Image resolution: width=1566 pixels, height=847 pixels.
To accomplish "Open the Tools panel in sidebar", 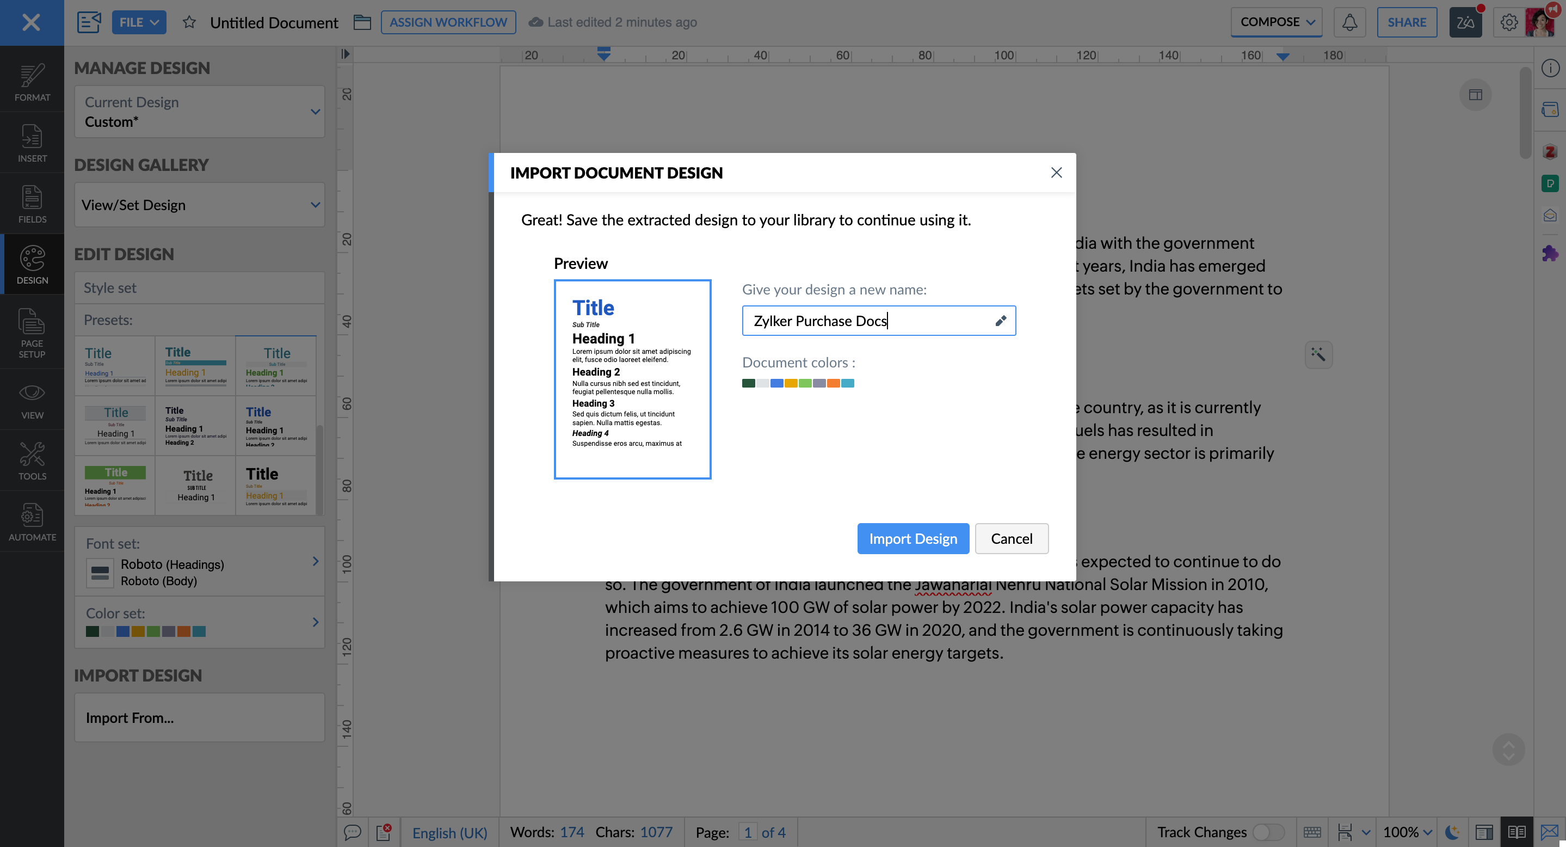I will click(x=32, y=461).
